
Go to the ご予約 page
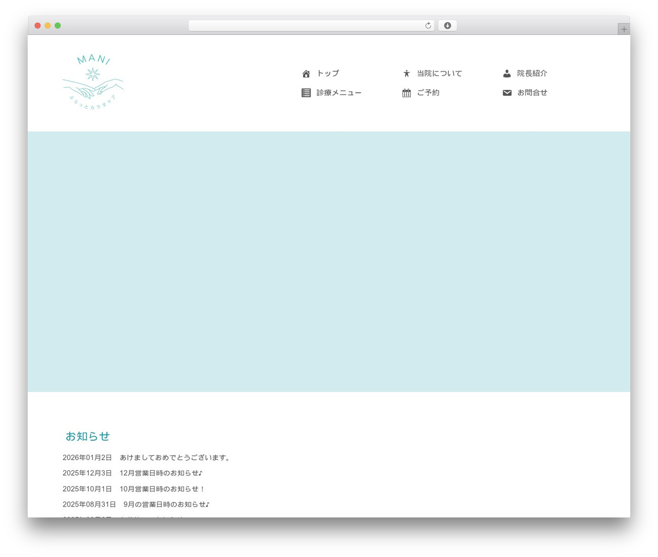(428, 93)
